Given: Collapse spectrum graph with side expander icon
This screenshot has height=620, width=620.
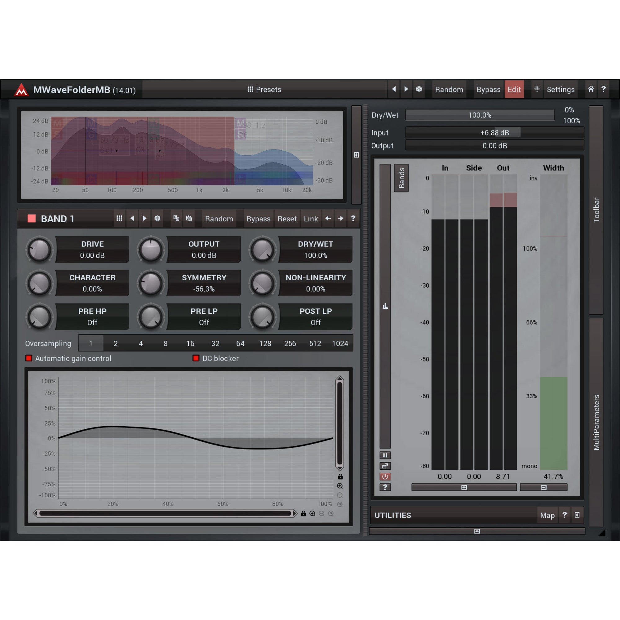Looking at the screenshot, I should pos(356,155).
